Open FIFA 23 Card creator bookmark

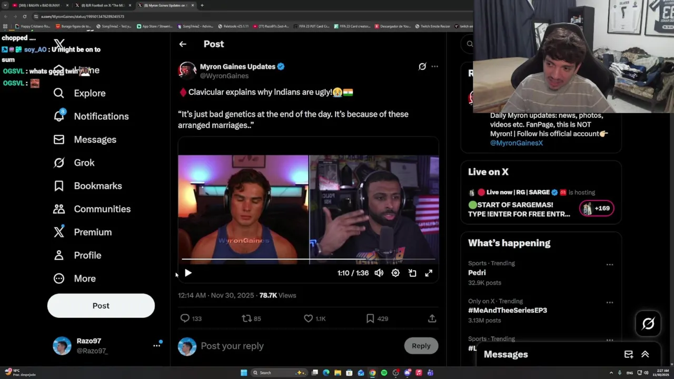[353, 26]
